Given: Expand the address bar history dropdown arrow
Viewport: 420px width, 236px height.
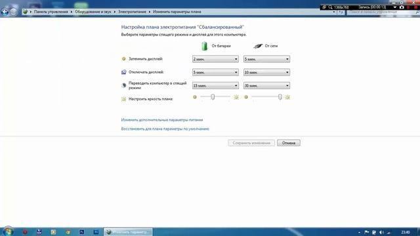Looking at the screenshot, I should click(334, 12).
